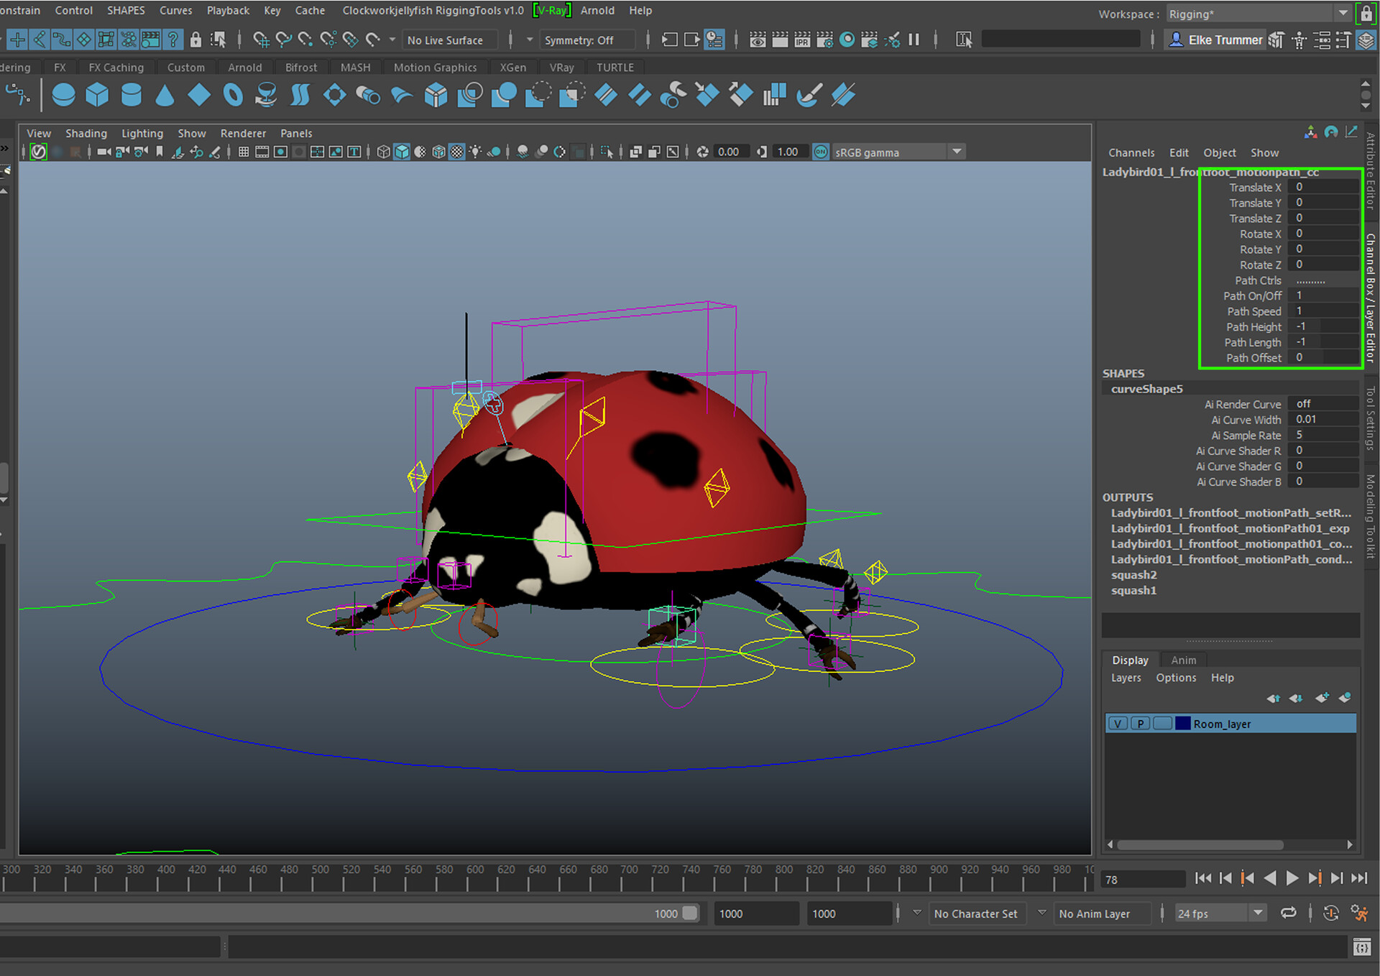This screenshot has height=976, width=1380.
Task: Create a polygon torus from the shelf
Action: [231, 94]
